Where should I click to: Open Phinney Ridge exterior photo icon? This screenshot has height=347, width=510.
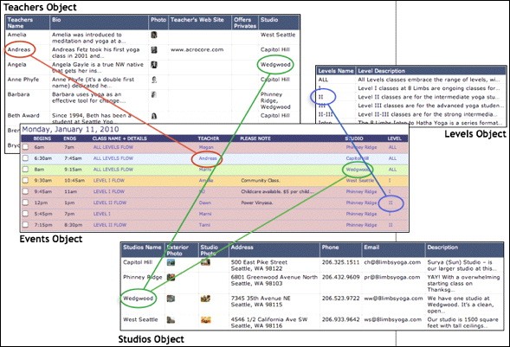pyautogui.click(x=171, y=277)
